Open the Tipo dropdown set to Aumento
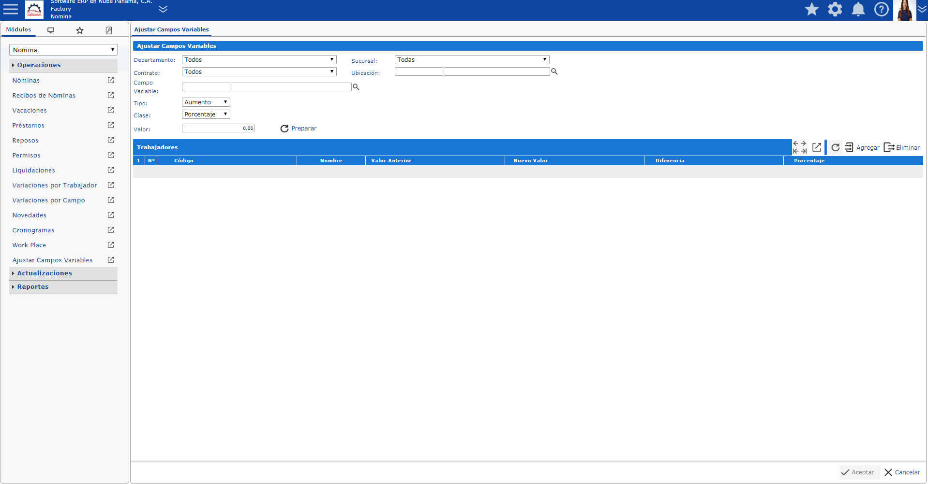 click(x=206, y=102)
